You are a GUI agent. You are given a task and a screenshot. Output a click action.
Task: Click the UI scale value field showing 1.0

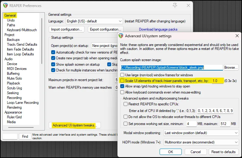click(x=217, y=81)
